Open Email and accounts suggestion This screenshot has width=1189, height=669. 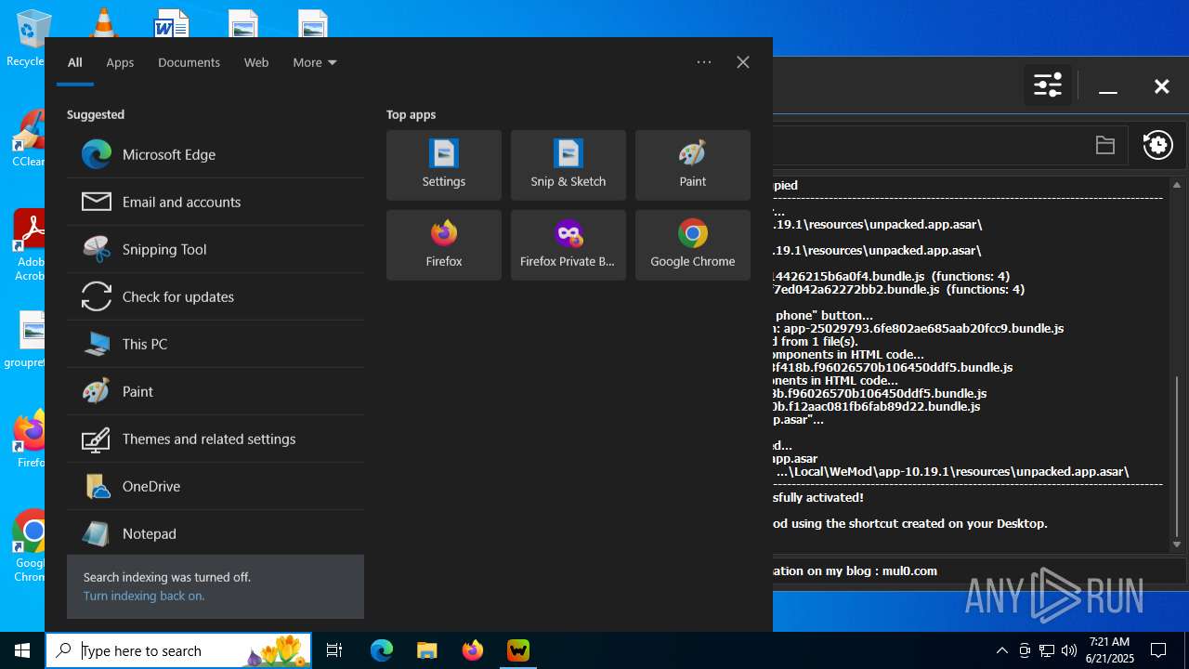click(216, 202)
